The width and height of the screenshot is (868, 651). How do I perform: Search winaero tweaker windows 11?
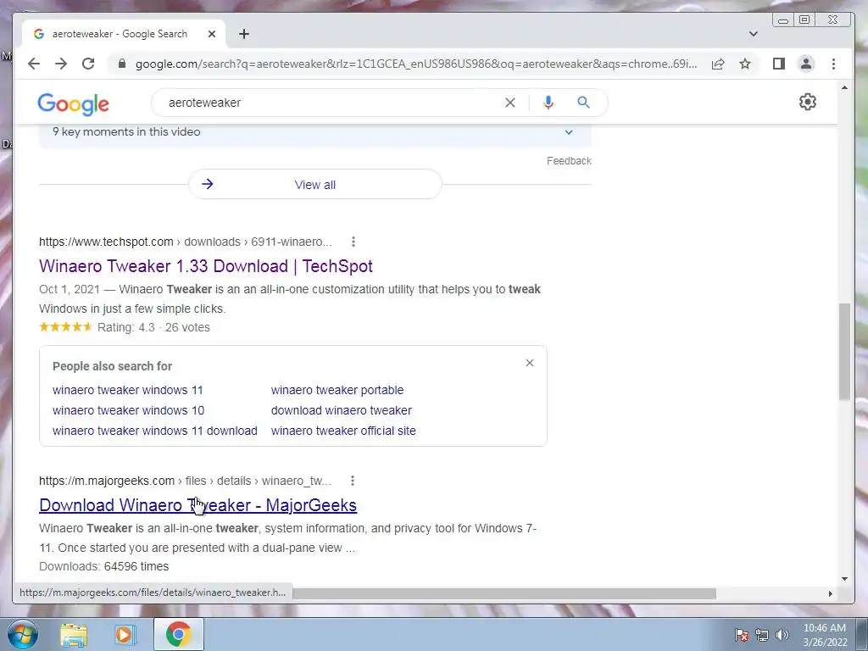click(x=128, y=390)
